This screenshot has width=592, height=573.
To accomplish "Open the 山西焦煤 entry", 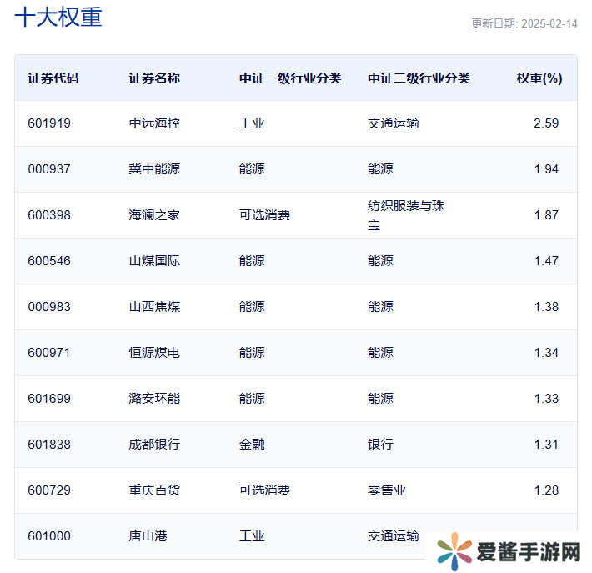I will 154,307.
